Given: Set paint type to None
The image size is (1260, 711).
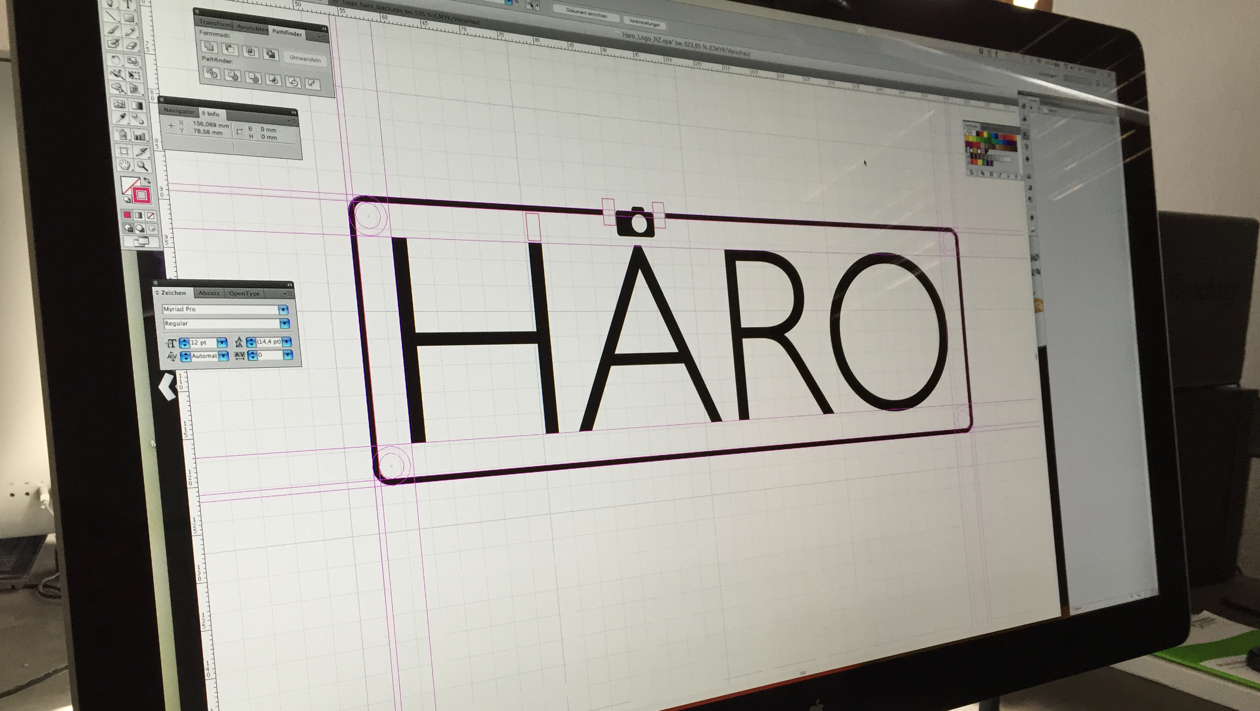Looking at the screenshot, I should [x=151, y=216].
